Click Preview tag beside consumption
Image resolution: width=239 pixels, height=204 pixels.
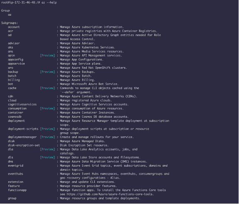click(47, 109)
